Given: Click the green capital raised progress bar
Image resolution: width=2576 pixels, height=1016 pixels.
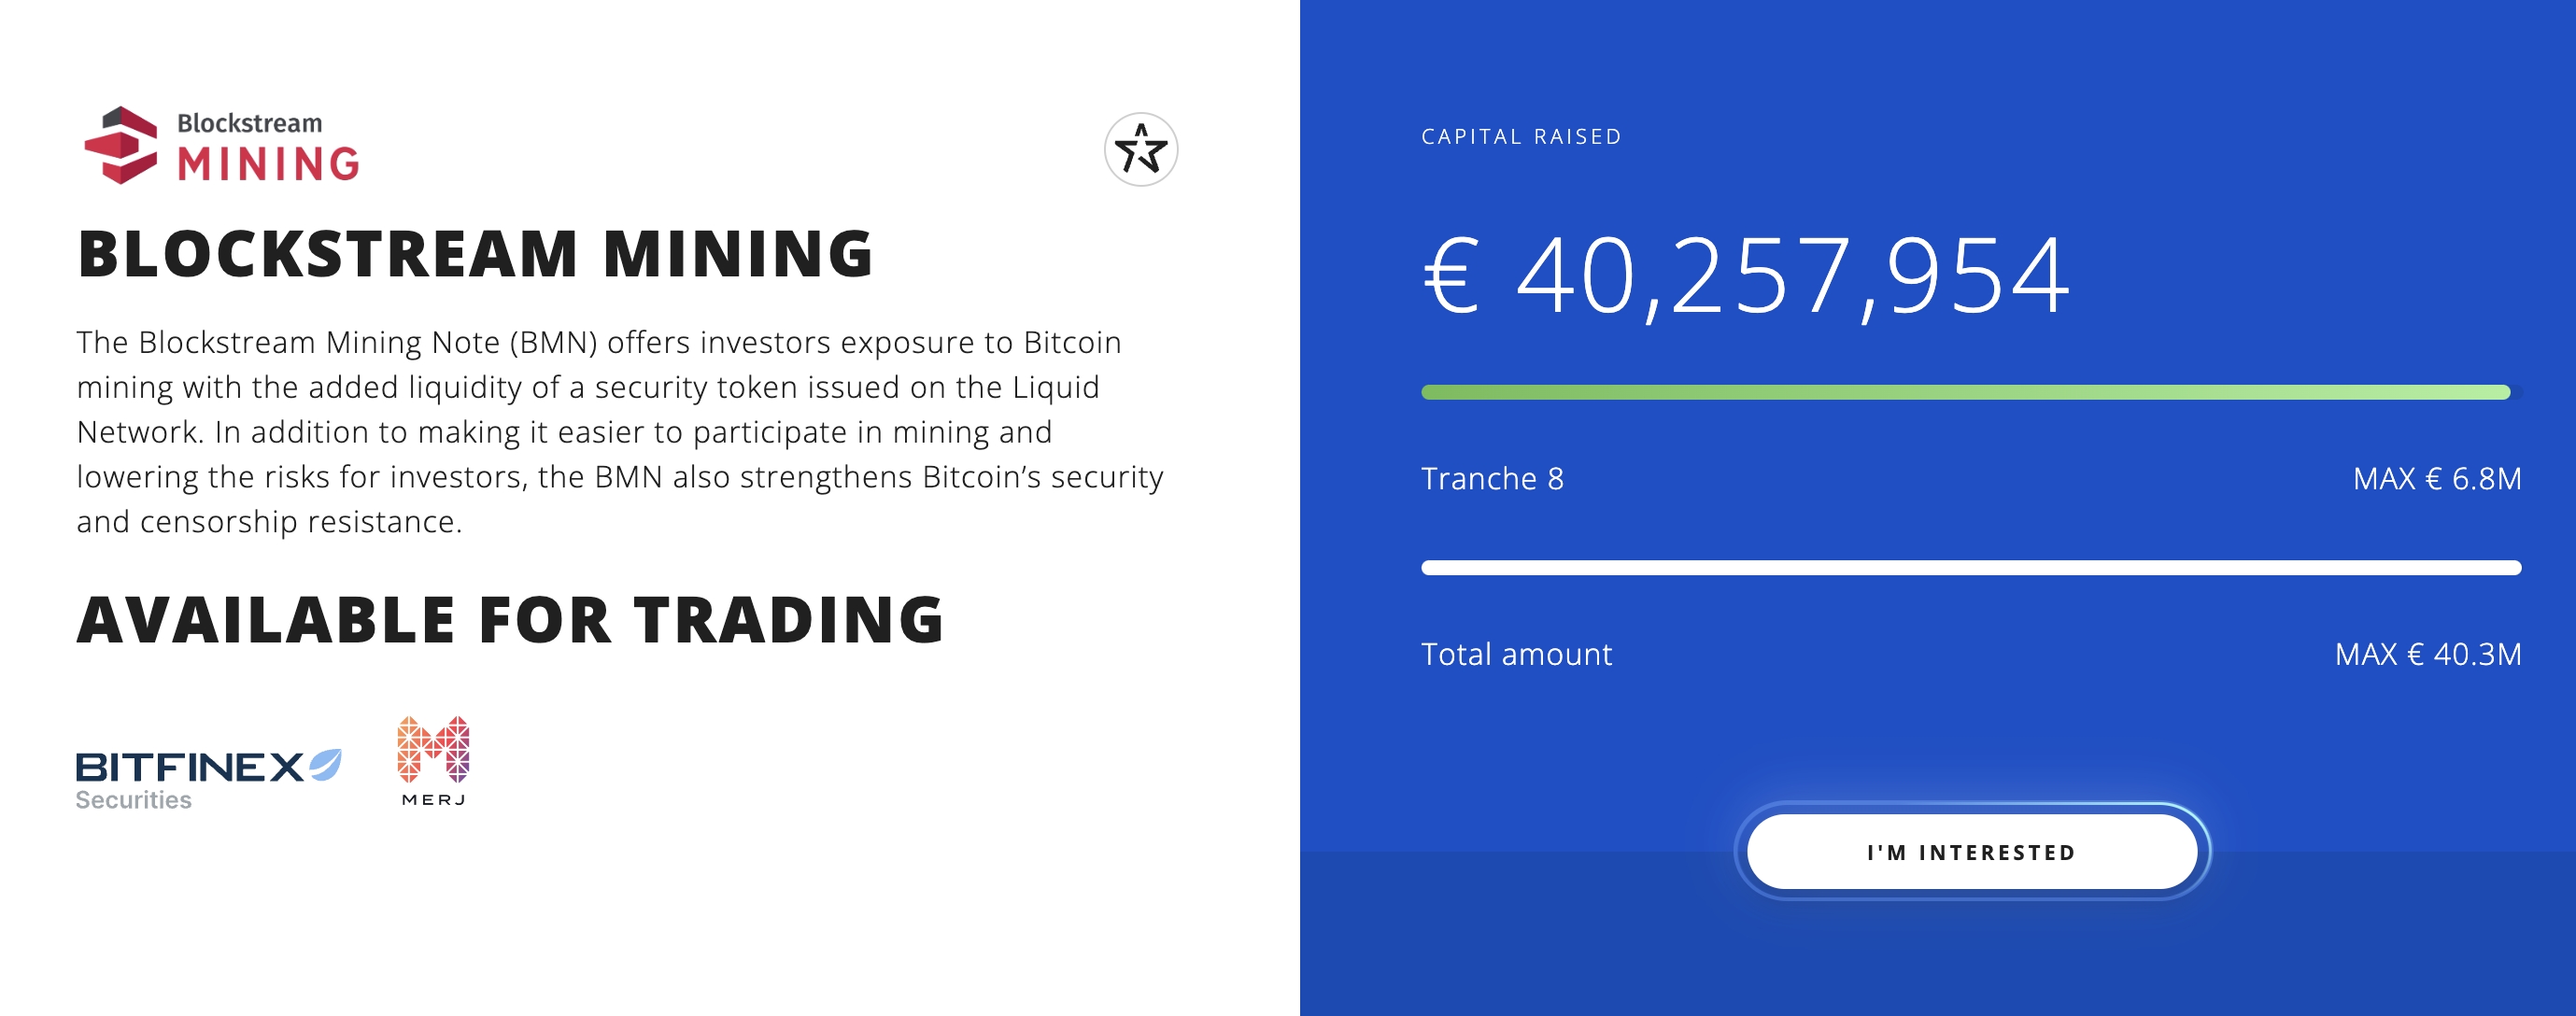Looking at the screenshot, I should tap(1966, 392).
